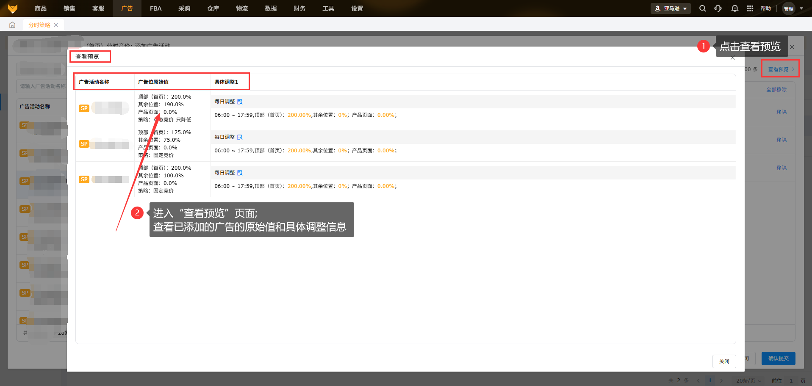Expand the 亚马逊 platform dropdown

tap(671, 8)
